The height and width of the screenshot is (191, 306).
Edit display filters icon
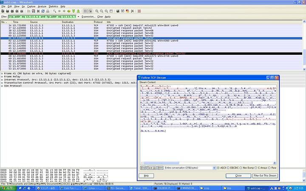(123, 11)
